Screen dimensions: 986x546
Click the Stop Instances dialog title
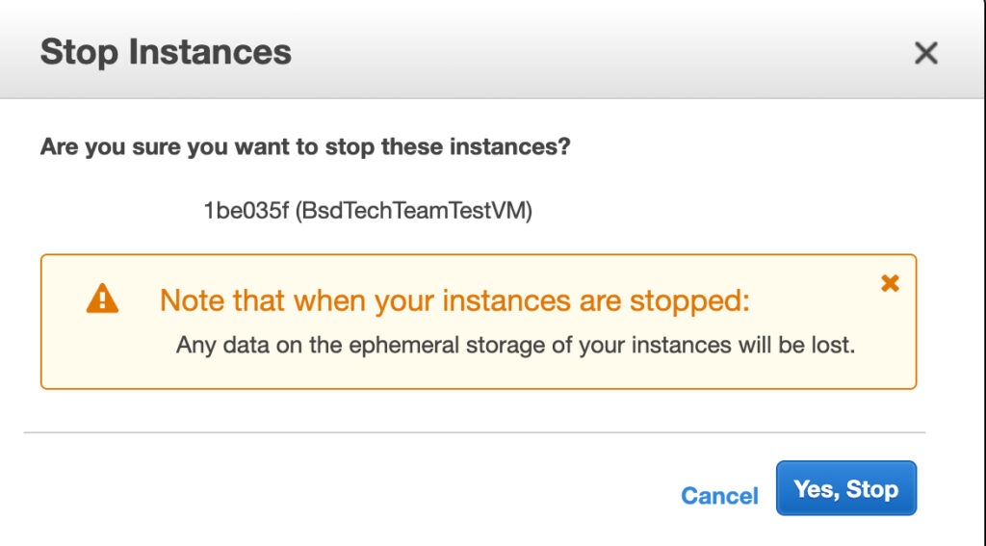[x=166, y=52]
